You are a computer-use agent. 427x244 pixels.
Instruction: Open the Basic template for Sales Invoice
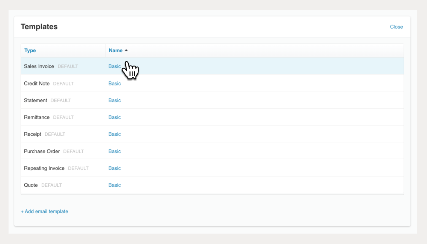pos(114,66)
